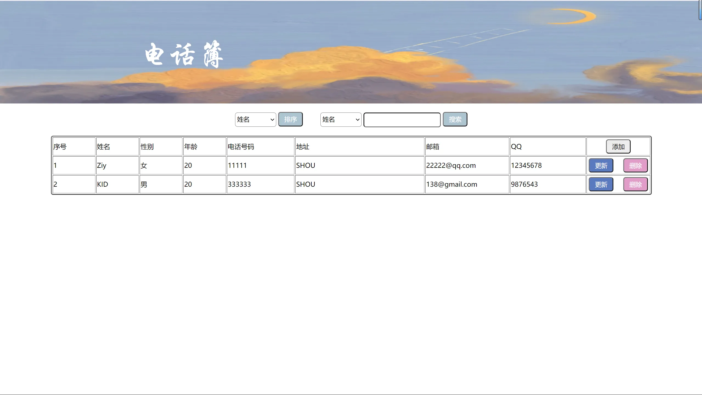Click 更新 button in the KID row

[x=601, y=184]
